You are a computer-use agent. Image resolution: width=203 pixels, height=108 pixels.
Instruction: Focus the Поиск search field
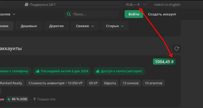[x=91, y=14]
